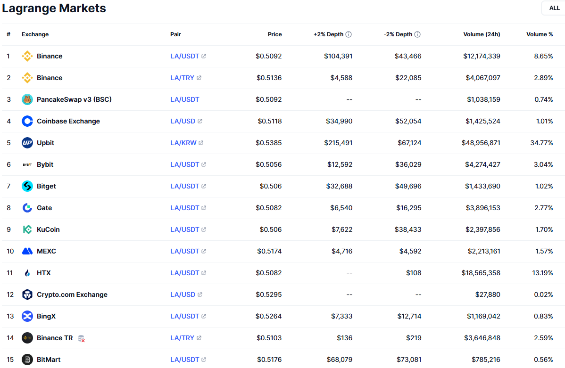
Task: Open the MEXC LA/USDT pair link
Action: click(x=184, y=251)
